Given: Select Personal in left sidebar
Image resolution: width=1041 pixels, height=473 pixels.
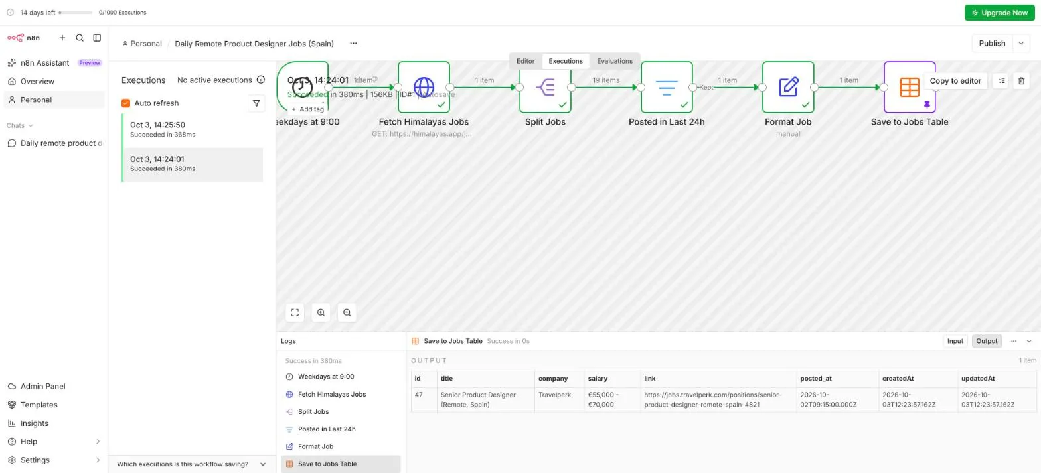Looking at the screenshot, I should tap(54, 100).
